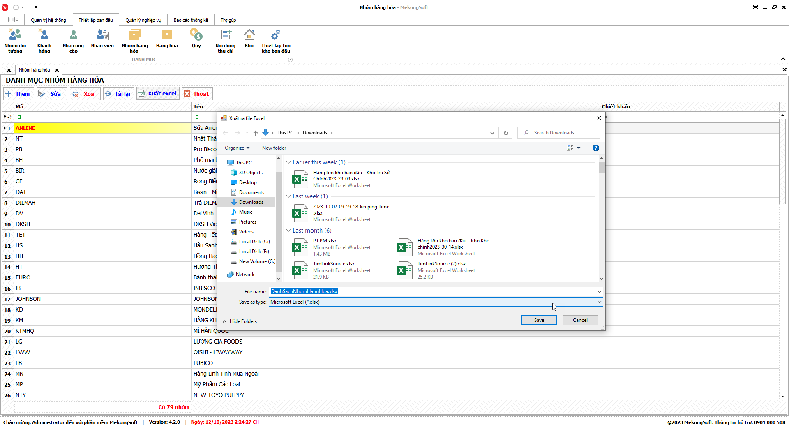This screenshot has height=427, width=789.
Task: Switch to Quản trị hệ thống tab
Action: [x=48, y=20]
